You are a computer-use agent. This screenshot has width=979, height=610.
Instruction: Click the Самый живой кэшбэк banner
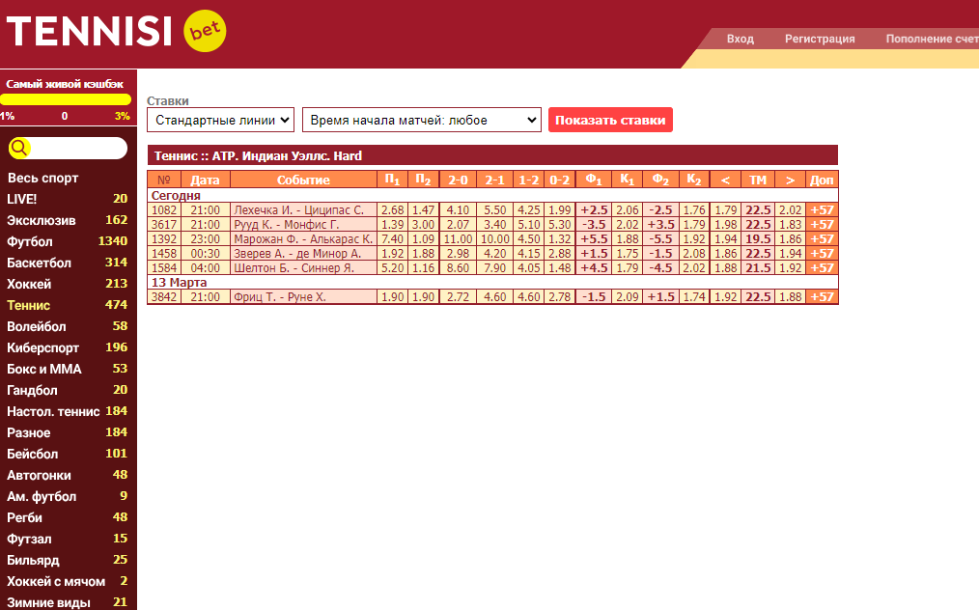(x=65, y=84)
